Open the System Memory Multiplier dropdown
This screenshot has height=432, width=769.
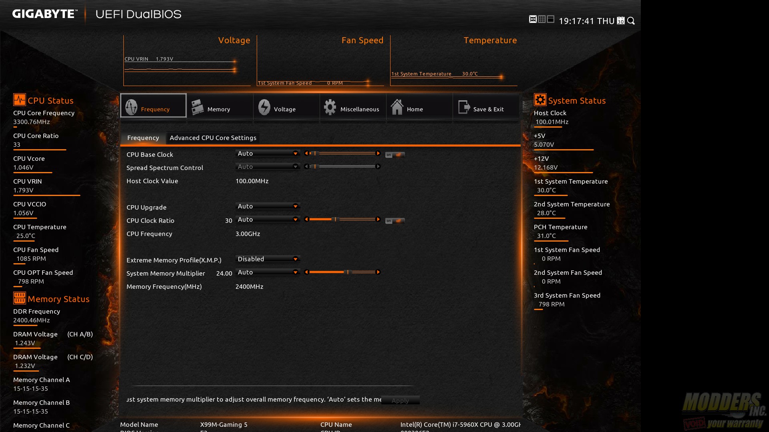[268, 272]
